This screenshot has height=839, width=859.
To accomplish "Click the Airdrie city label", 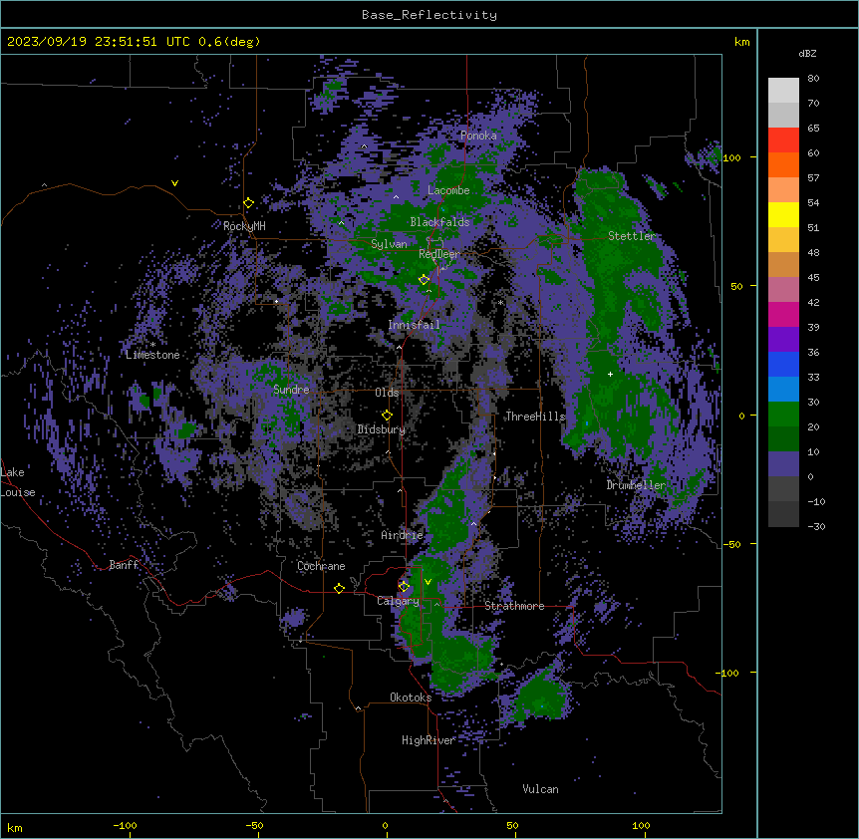I will (402, 535).
